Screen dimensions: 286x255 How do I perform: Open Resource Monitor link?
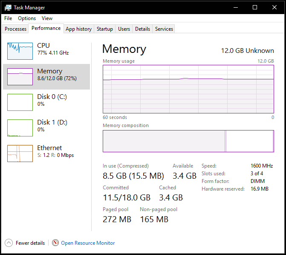pos(88,243)
